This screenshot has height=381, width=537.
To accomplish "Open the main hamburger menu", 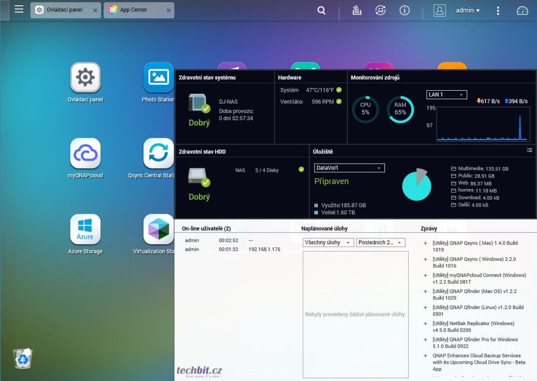I will [x=19, y=10].
